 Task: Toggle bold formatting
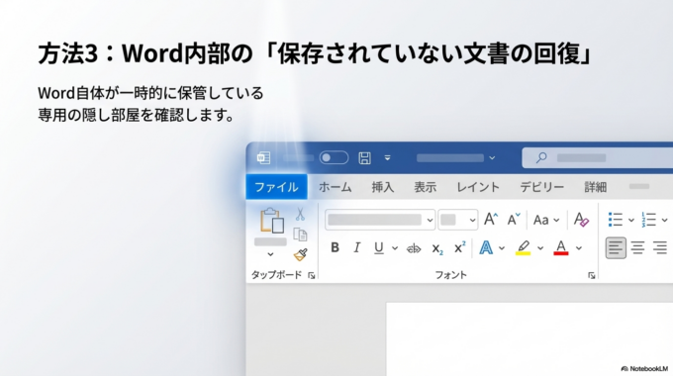point(336,247)
